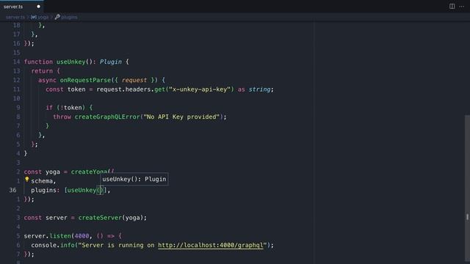Screen dimensions: 470x264
Task: Click the 'Plugin' return type
Action: (111, 62)
